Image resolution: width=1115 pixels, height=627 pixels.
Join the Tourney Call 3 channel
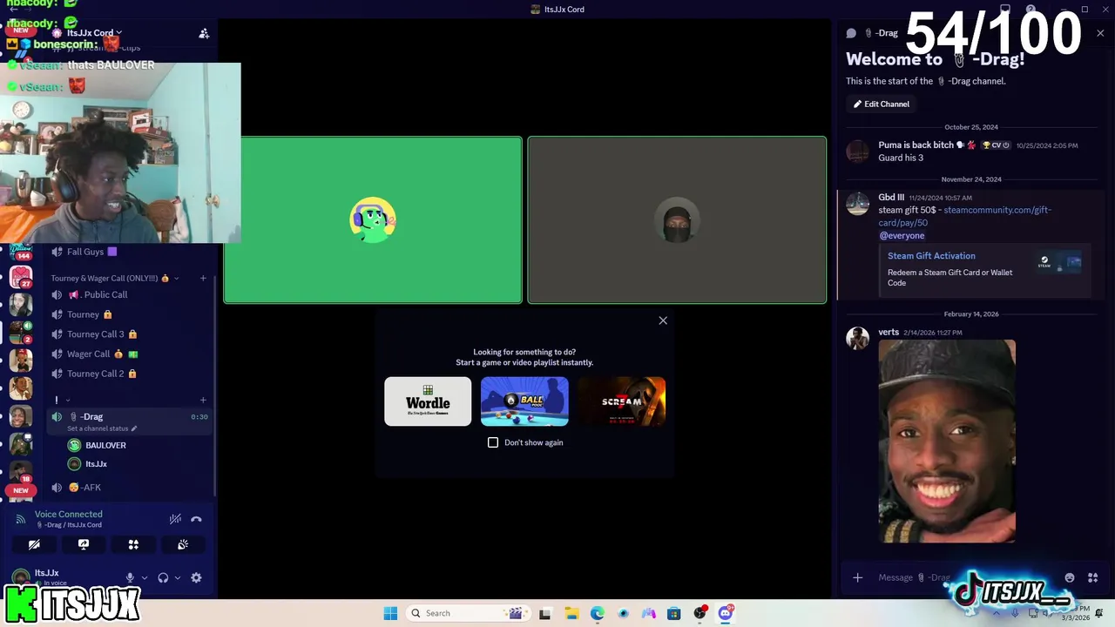click(x=131, y=334)
